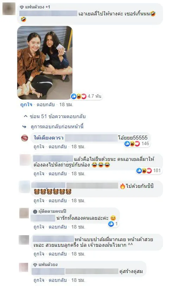This screenshot has height=286, width=175.
Task: Open ใต้เตียงดารา profile lips avatar
Action: (x=25, y=138)
